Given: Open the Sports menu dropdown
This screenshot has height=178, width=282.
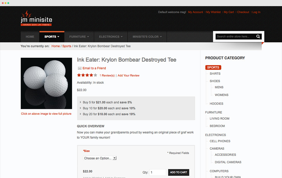Looking at the screenshot, I should tap(52, 37).
